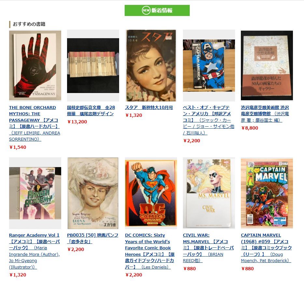Follow DC COMICS: Sixty Years title link
The image size is (304, 281).
point(150,251)
